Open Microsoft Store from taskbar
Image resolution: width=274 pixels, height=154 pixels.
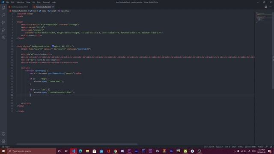(x=94, y=151)
